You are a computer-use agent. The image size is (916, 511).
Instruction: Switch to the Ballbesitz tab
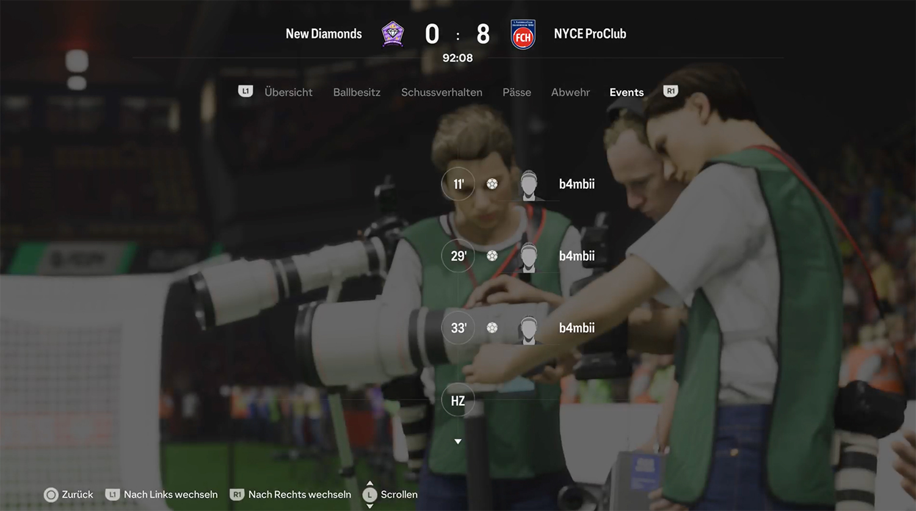357,92
